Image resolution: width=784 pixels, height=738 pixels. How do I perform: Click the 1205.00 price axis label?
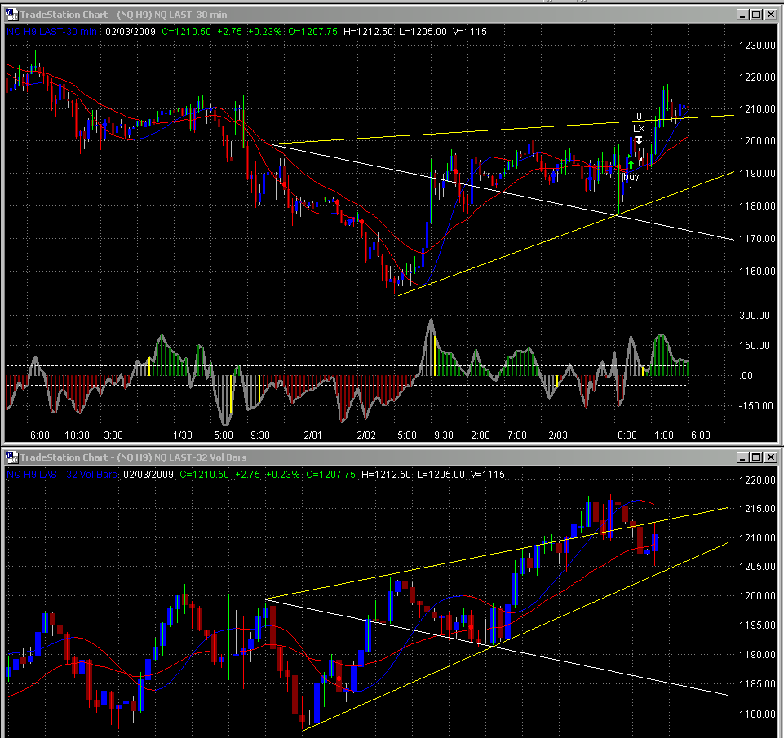pyautogui.click(x=757, y=567)
